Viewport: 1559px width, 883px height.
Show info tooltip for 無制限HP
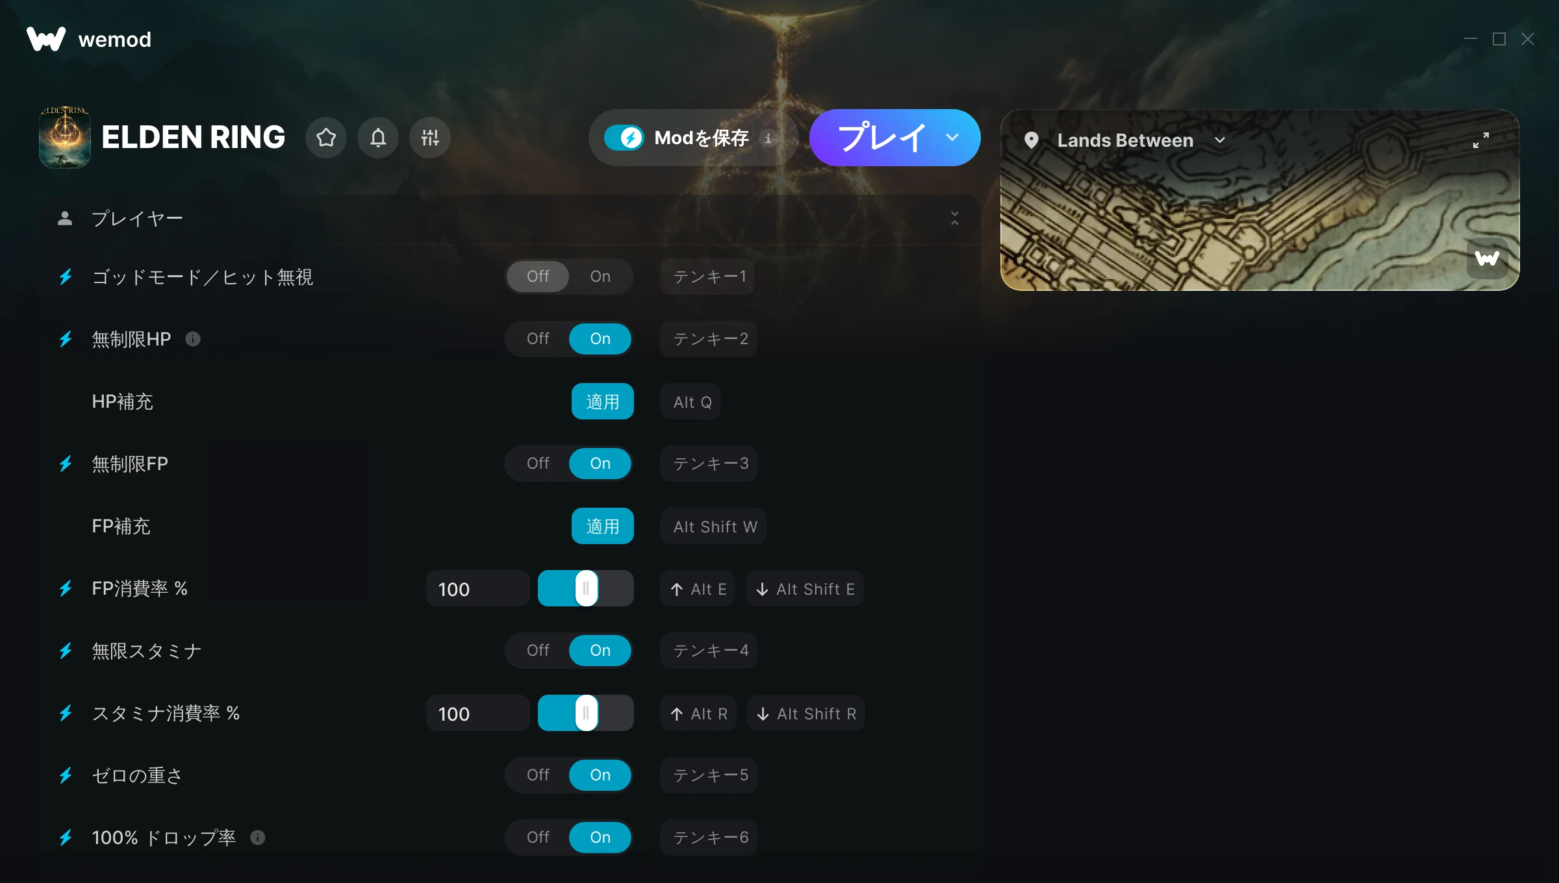tap(193, 339)
